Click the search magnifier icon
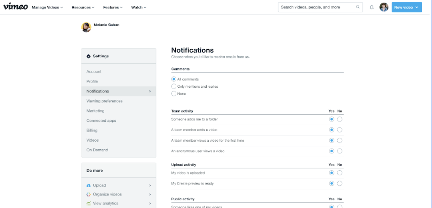The image size is (432, 208). coord(358,7)
